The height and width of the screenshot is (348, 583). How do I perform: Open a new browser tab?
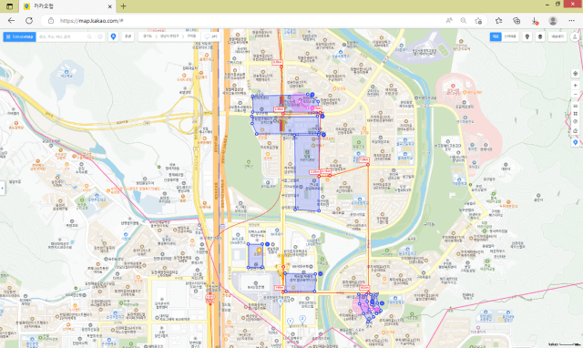(x=124, y=6)
